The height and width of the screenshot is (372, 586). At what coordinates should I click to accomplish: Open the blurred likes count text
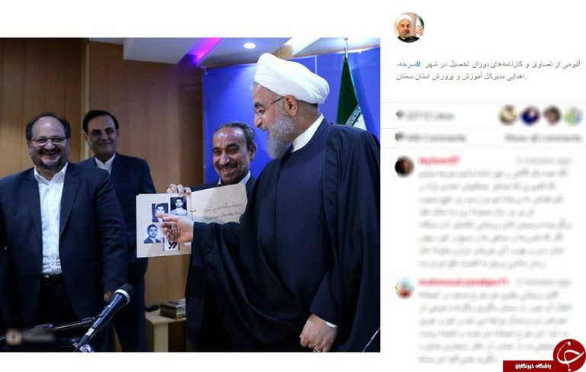(x=430, y=116)
